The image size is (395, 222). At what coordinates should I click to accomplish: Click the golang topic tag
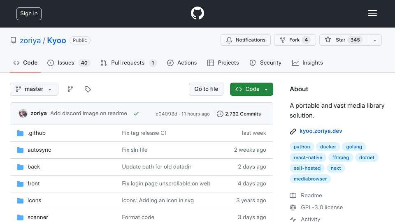point(354,147)
